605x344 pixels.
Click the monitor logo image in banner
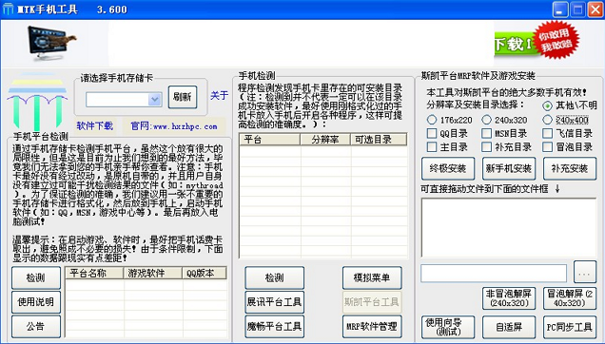tap(51, 43)
